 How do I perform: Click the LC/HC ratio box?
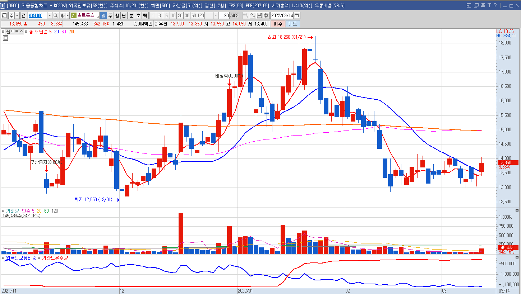tap(506, 33)
